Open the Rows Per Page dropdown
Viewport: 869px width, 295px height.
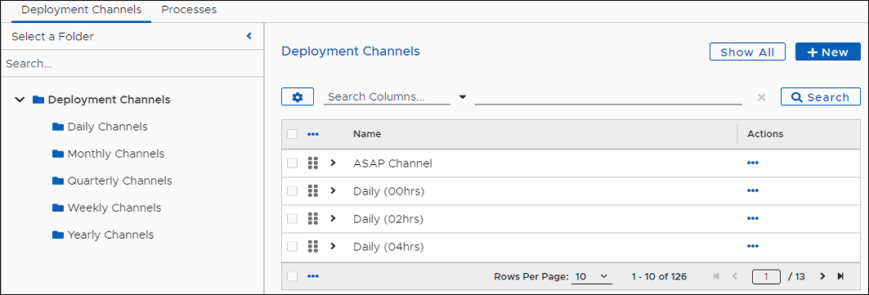(591, 276)
